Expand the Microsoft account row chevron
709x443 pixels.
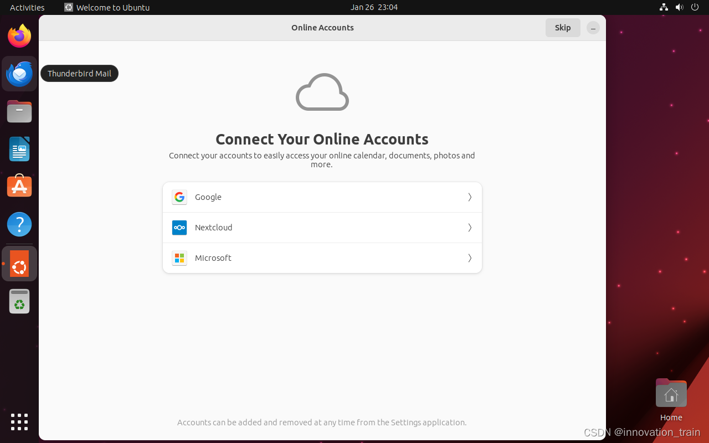(x=469, y=258)
